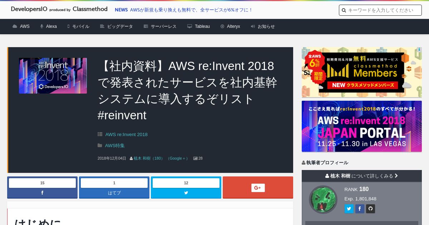Open the Google+ author link
Viewport: 429px width, 225px height.
[x=177, y=158]
